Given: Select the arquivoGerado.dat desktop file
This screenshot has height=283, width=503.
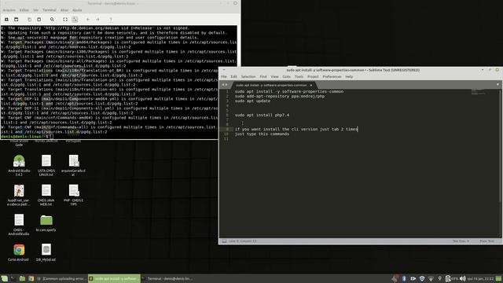Looking at the screenshot, I should click(x=73, y=166).
